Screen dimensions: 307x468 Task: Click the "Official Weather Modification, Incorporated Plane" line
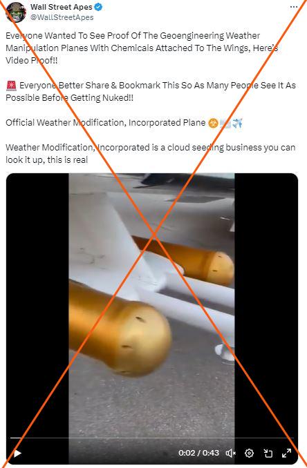click(106, 123)
